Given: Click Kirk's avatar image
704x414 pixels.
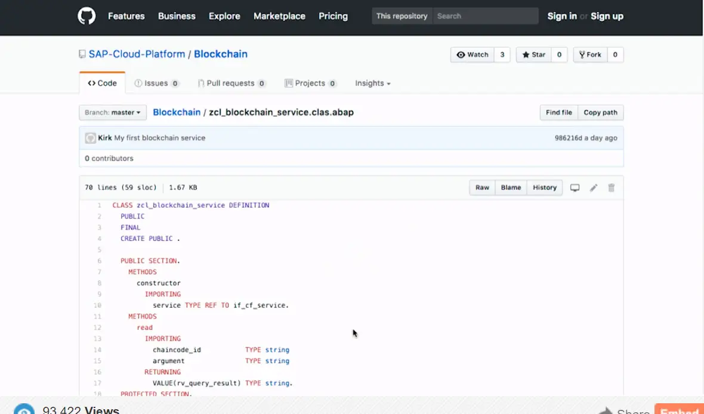Looking at the screenshot, I should [x=90, y=138].
